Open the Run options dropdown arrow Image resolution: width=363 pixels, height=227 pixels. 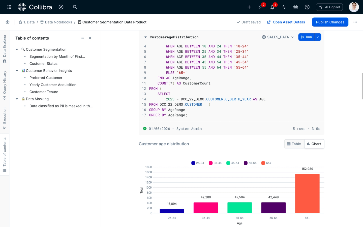click(318, 37)
